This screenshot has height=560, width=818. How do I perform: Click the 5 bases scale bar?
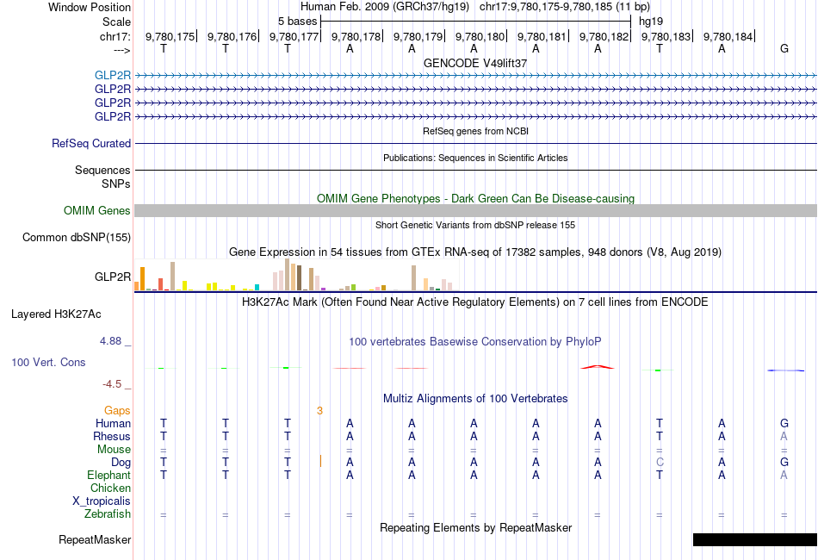(476, 22)
